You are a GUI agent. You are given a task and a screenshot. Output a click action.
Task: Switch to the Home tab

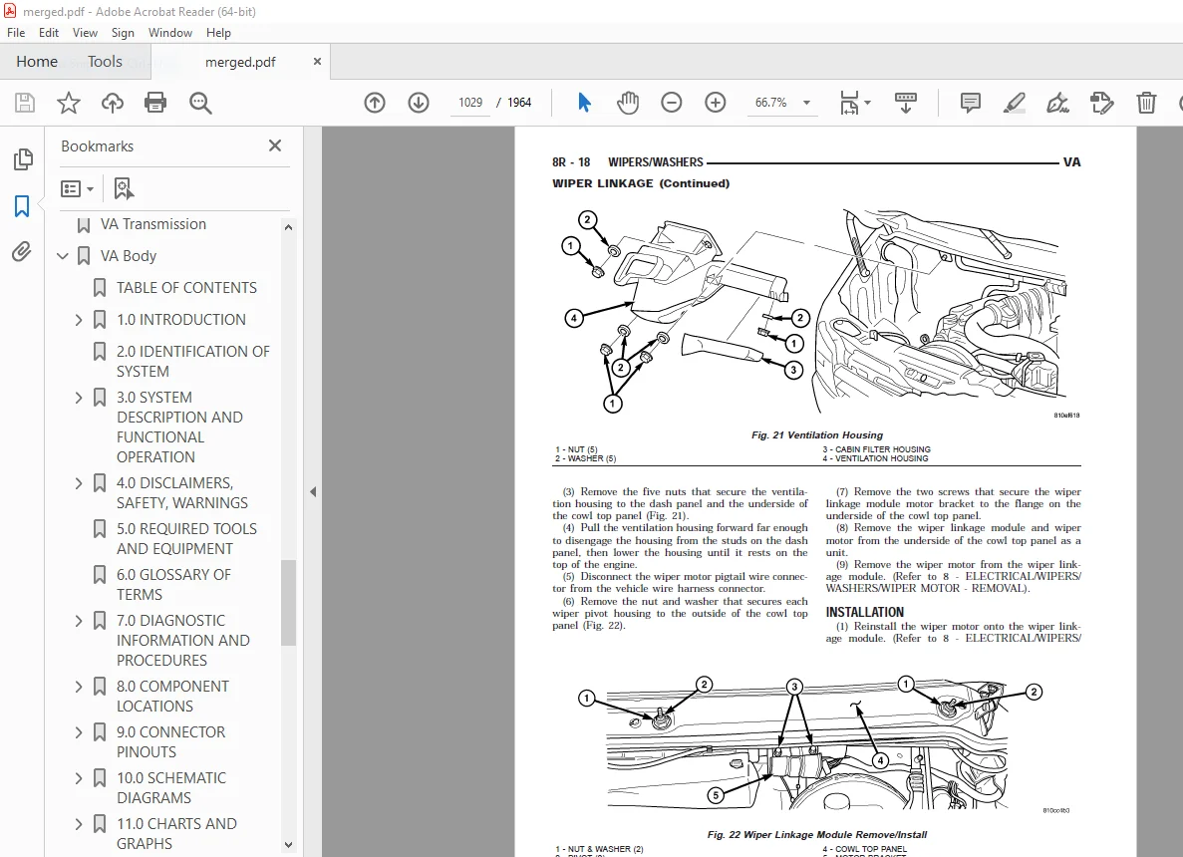(37, 61)
